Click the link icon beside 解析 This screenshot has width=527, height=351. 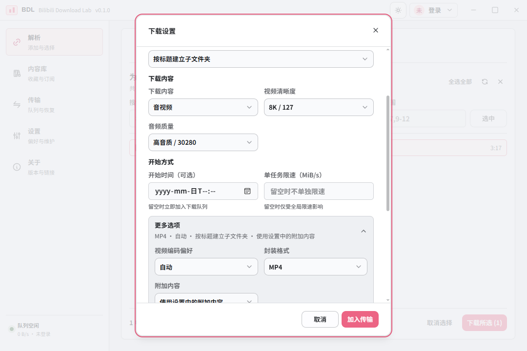tap(17, 42)
